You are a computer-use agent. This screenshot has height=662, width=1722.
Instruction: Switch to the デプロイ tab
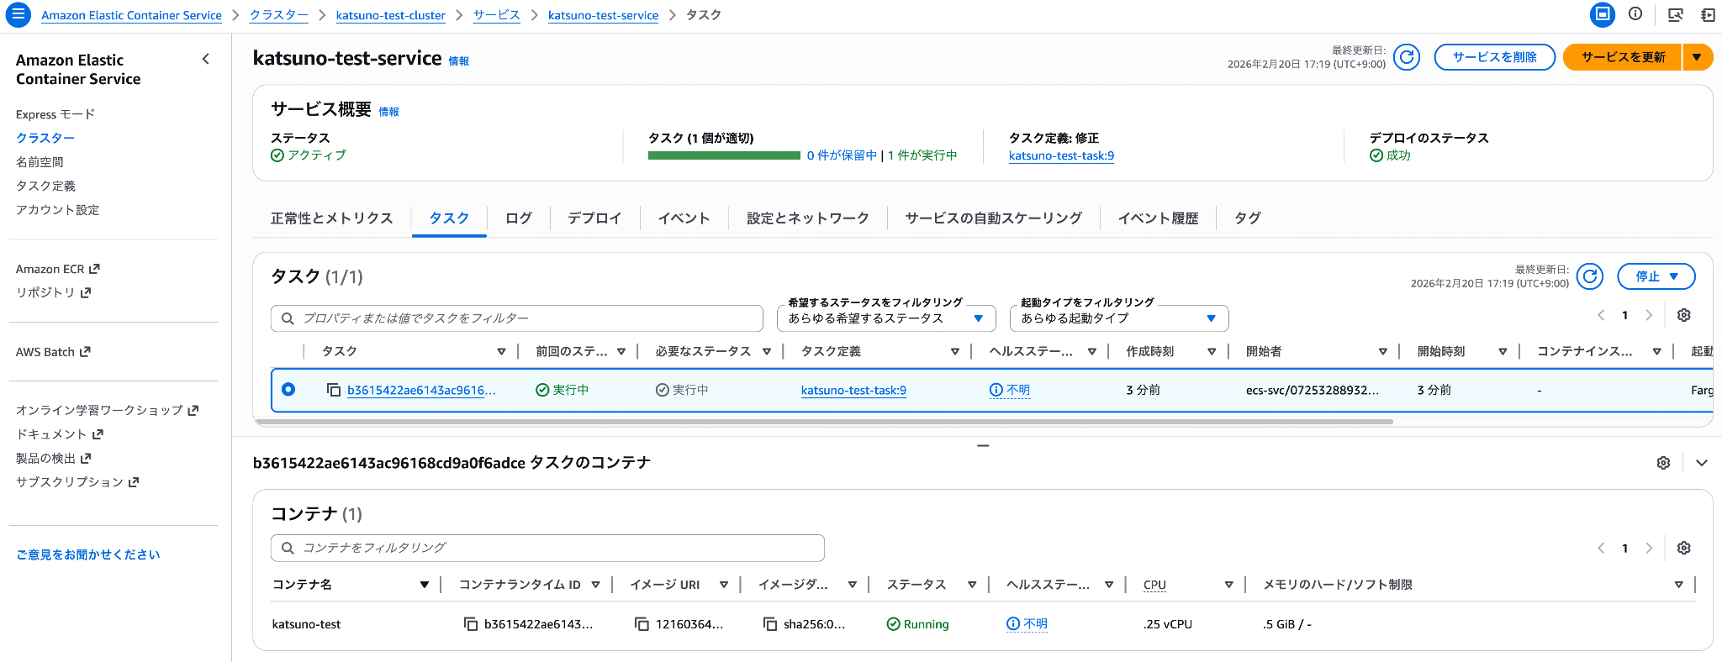pos(594,218)
